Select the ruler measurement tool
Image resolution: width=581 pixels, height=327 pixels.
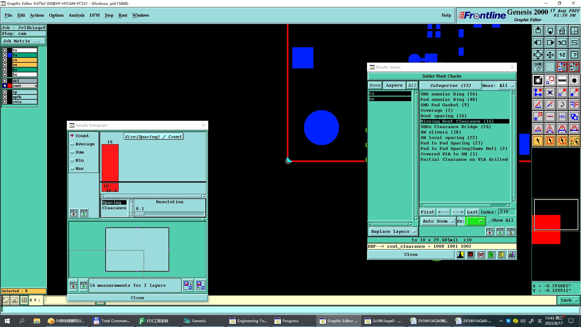pos(562,80)
